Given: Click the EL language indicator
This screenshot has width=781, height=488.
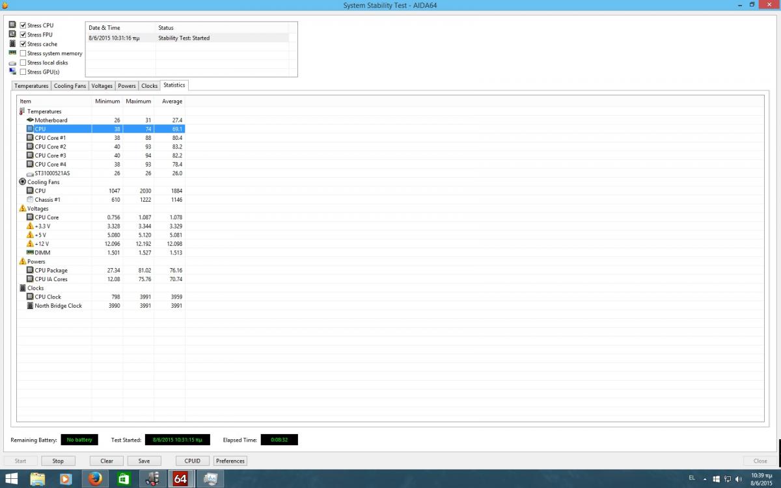Looking at the screenshot, I should [x=692, y=478].
